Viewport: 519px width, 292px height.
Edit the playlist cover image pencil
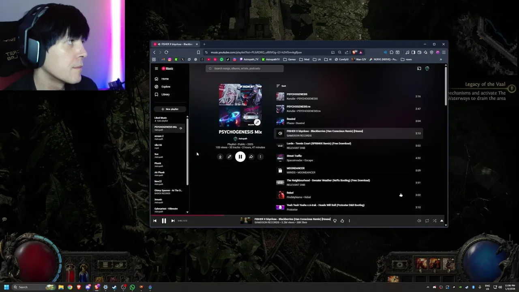[x=257, y=122]
